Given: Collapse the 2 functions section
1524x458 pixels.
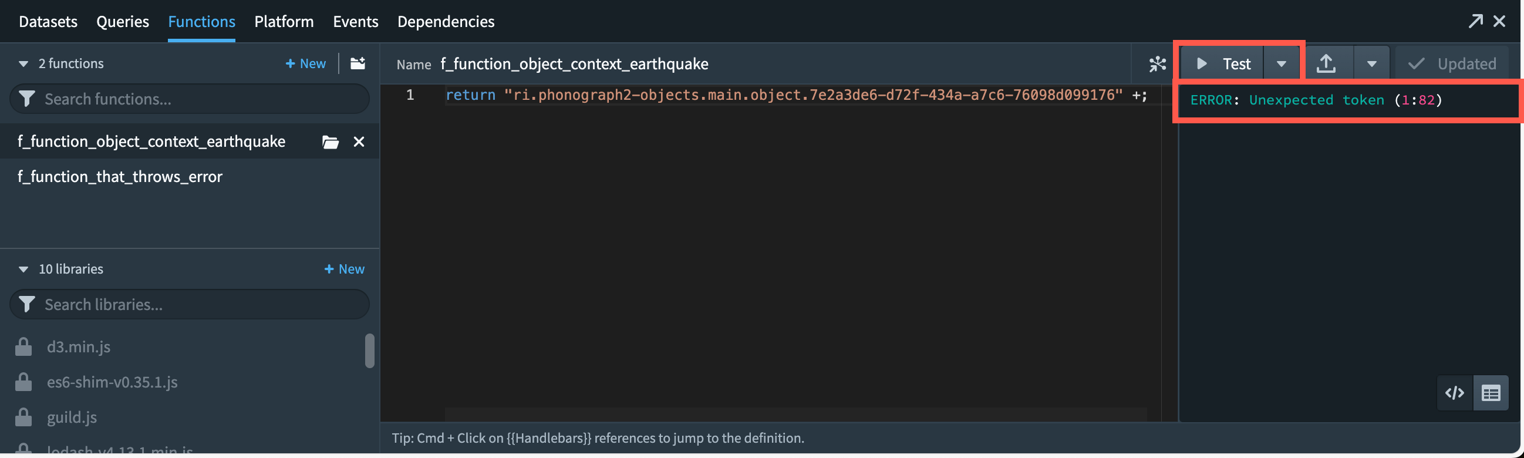Looking at the screenshot, I should [x=23, y=63].
